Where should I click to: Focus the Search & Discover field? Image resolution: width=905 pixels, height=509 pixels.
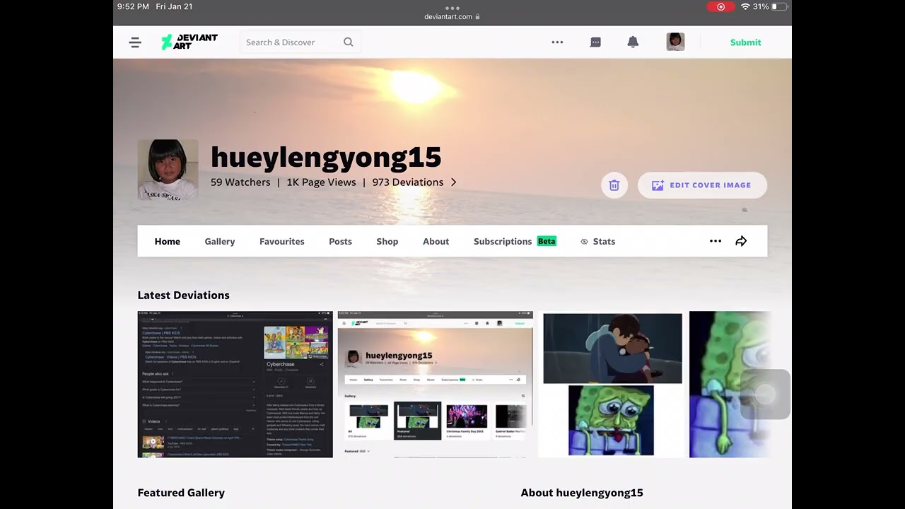300,42
